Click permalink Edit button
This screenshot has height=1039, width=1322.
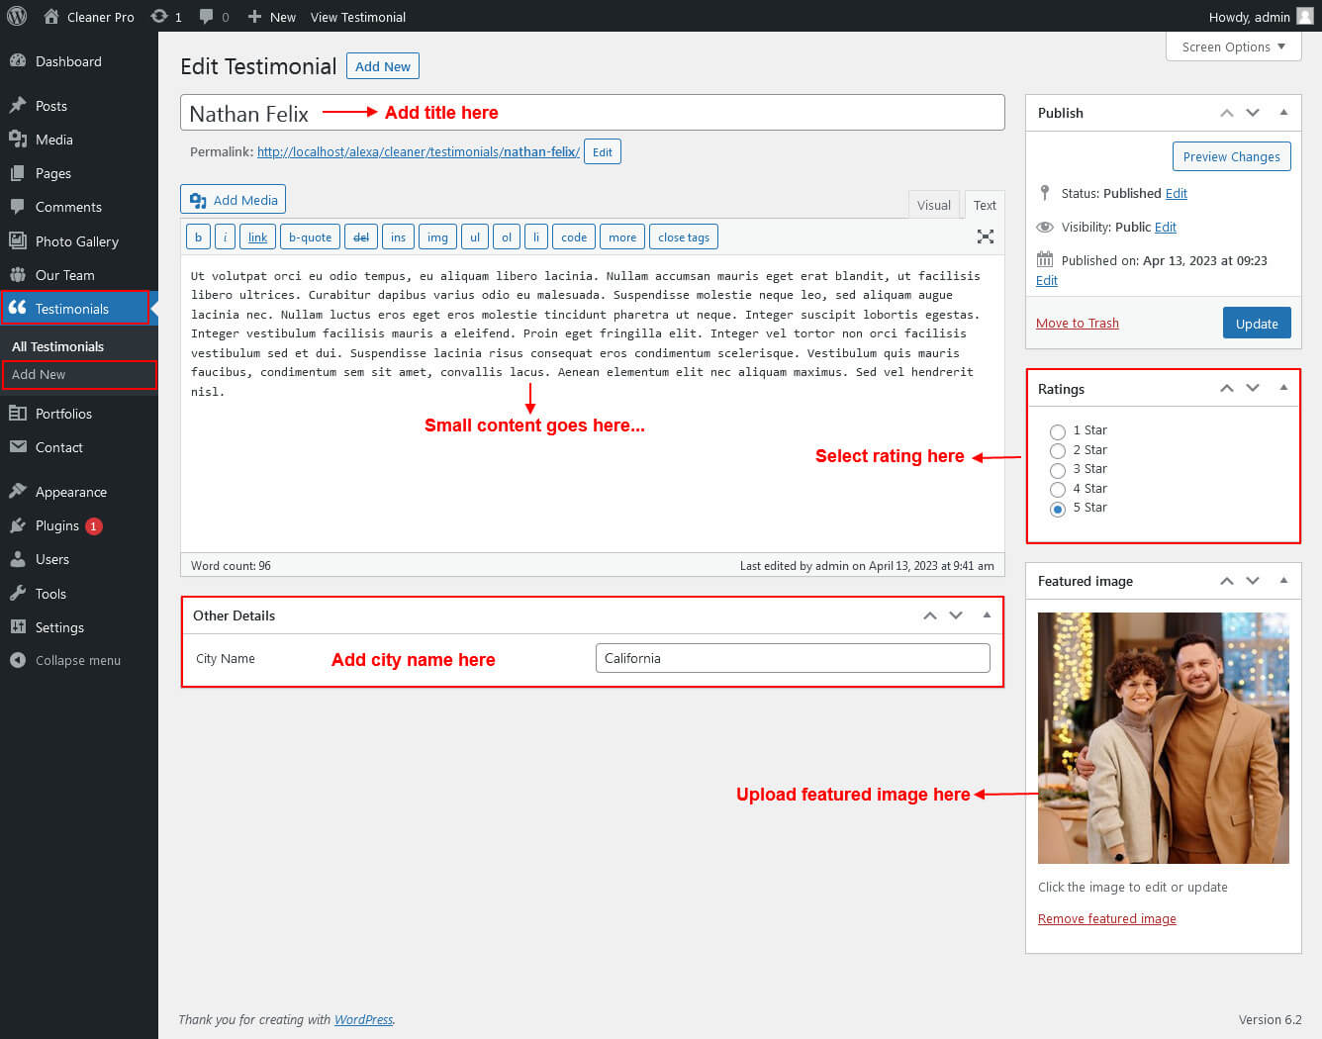click(x=603, y=152)
